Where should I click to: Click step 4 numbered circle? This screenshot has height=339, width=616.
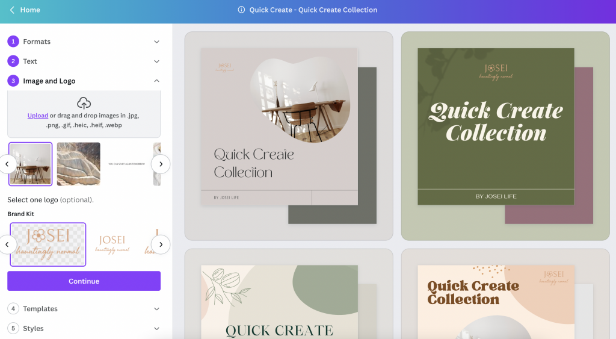pyautogui.click(x=13, y=309)
